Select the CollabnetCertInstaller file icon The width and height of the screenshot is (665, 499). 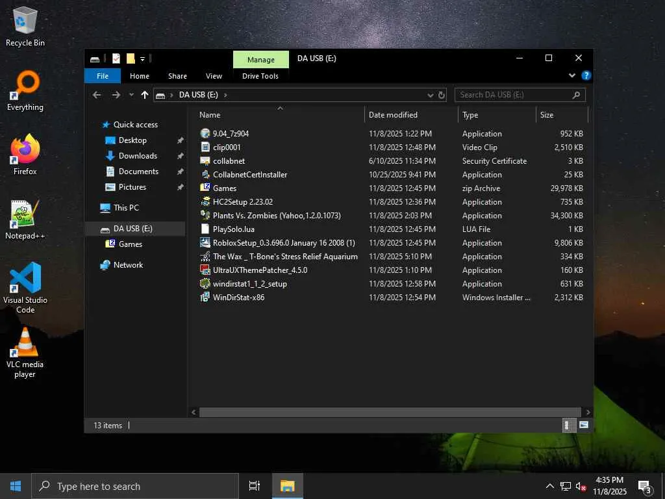click(205, 174)
